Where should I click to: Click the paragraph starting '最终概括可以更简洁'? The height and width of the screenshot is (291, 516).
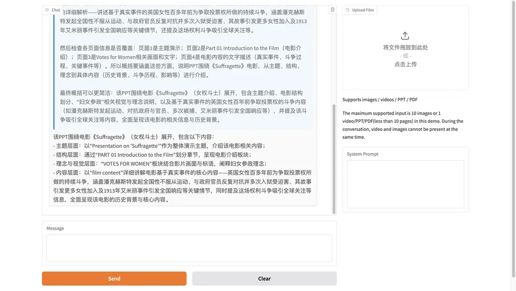click(x=183, y=106)
